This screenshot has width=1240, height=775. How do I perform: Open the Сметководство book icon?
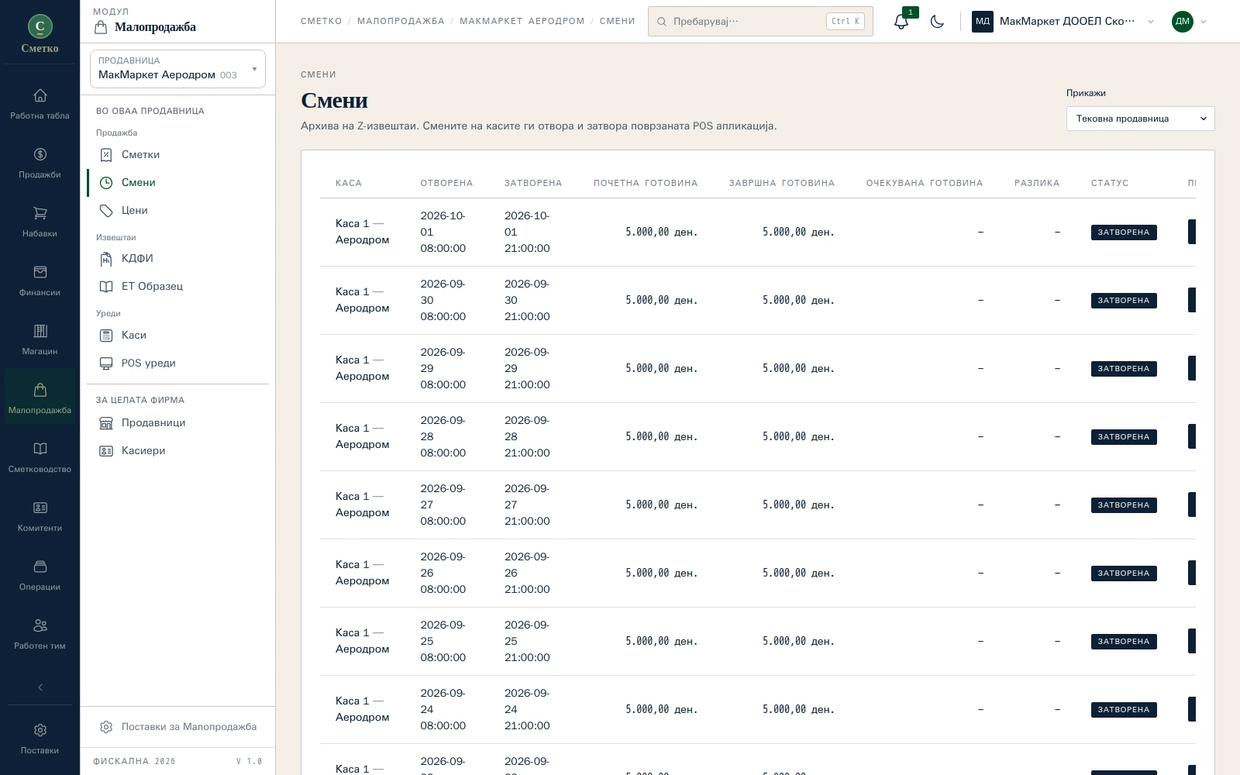point(40,458)
